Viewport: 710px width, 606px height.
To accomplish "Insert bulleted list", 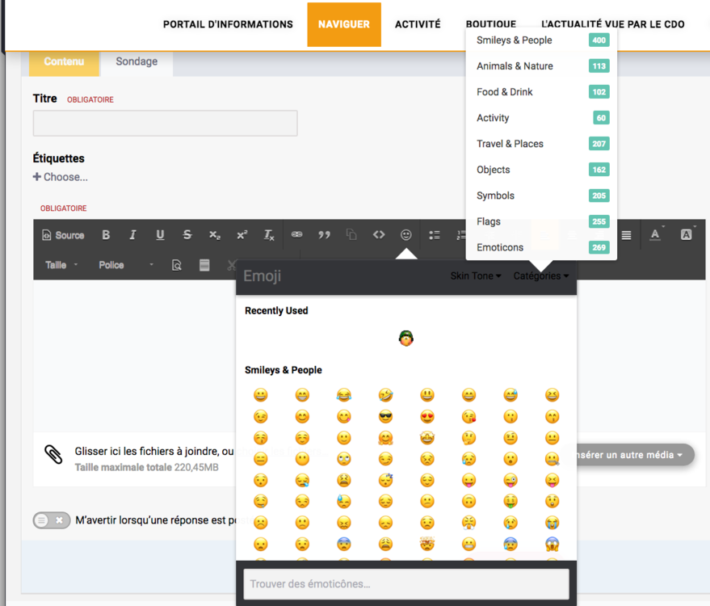I will [435, 235].
